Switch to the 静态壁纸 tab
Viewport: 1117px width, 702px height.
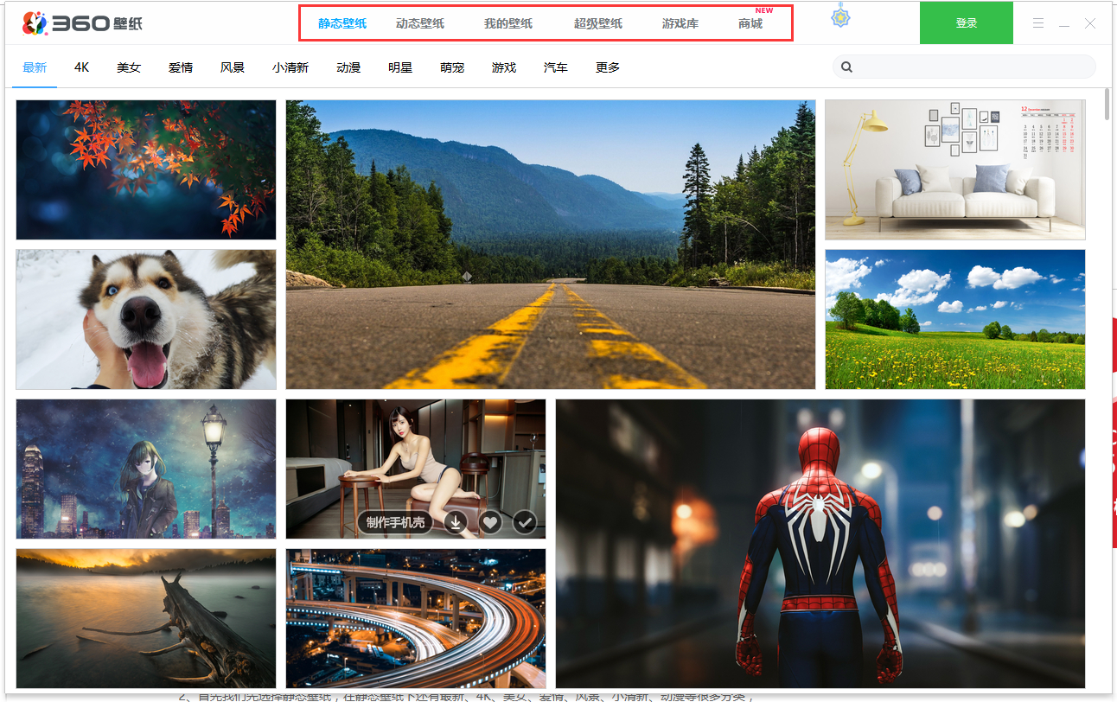coord(342,23)
